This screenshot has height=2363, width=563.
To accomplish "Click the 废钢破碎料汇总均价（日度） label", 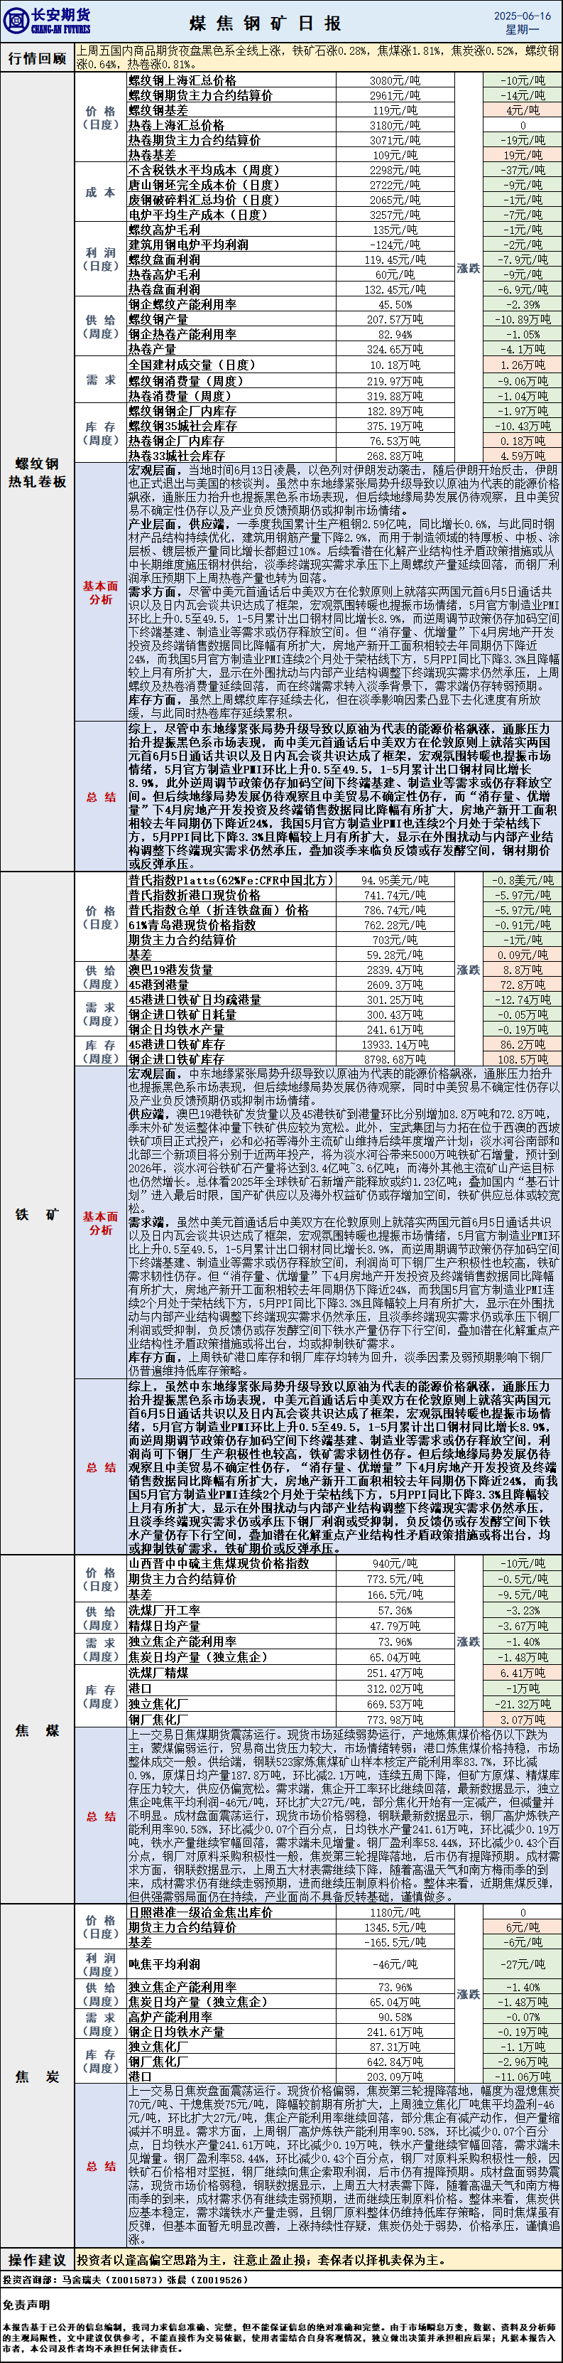I will tap(203, 200).
